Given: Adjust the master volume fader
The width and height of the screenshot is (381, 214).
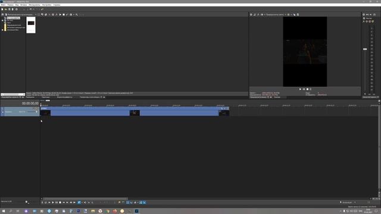Looking at the screenshot, I should tap(365, 49).
